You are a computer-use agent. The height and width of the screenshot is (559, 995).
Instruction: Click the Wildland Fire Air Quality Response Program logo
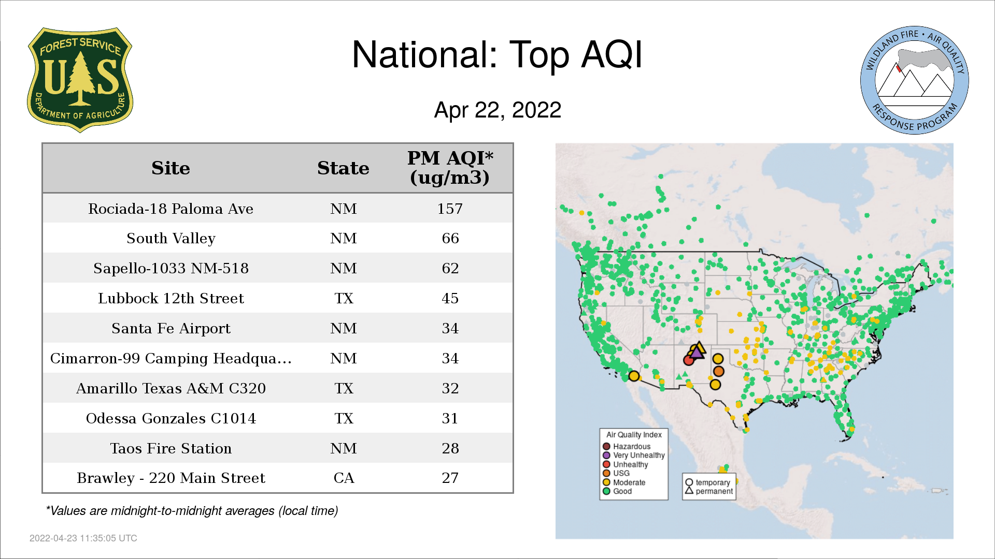click(x=915, y=80)
